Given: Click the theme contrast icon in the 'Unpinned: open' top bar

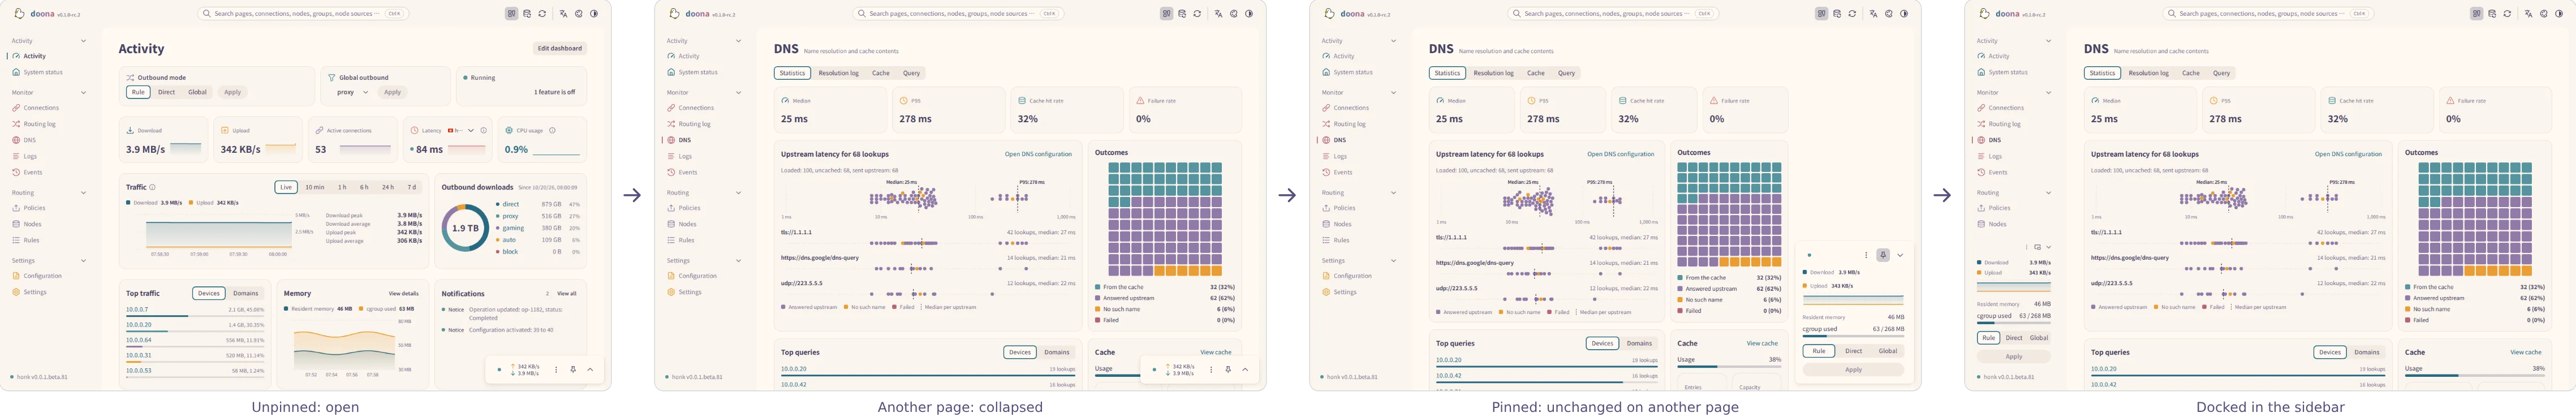Looking at the screenshot, I should [x=594, y=14].
